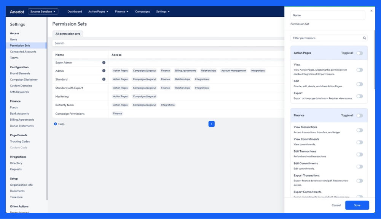Save the permission set
The width and height of the screenshot is (381, 219).
click(357, 205)
